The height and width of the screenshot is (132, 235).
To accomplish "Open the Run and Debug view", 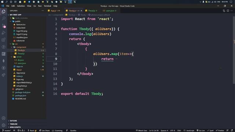I will point(4,33).
